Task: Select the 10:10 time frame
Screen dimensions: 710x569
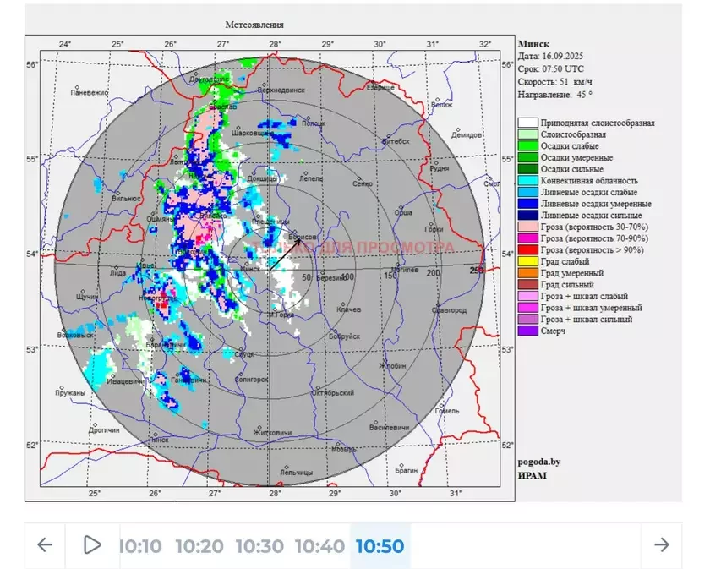Action: coord(140,546)
